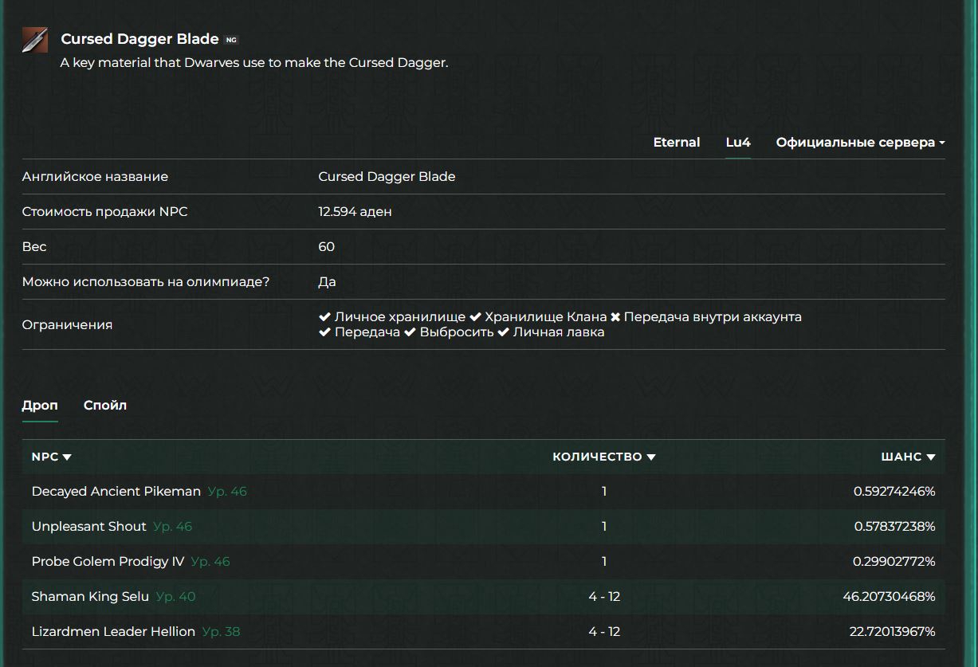Select the Lu4 server tab
Viewport: 978px width, 667px height.
point(738,143)
